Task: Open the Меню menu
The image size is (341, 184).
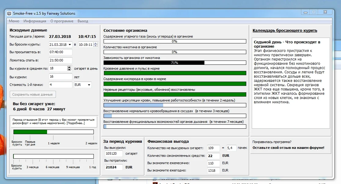Action: click(14, 21)
